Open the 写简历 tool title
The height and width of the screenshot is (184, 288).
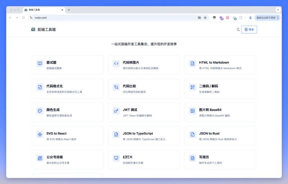204,157
